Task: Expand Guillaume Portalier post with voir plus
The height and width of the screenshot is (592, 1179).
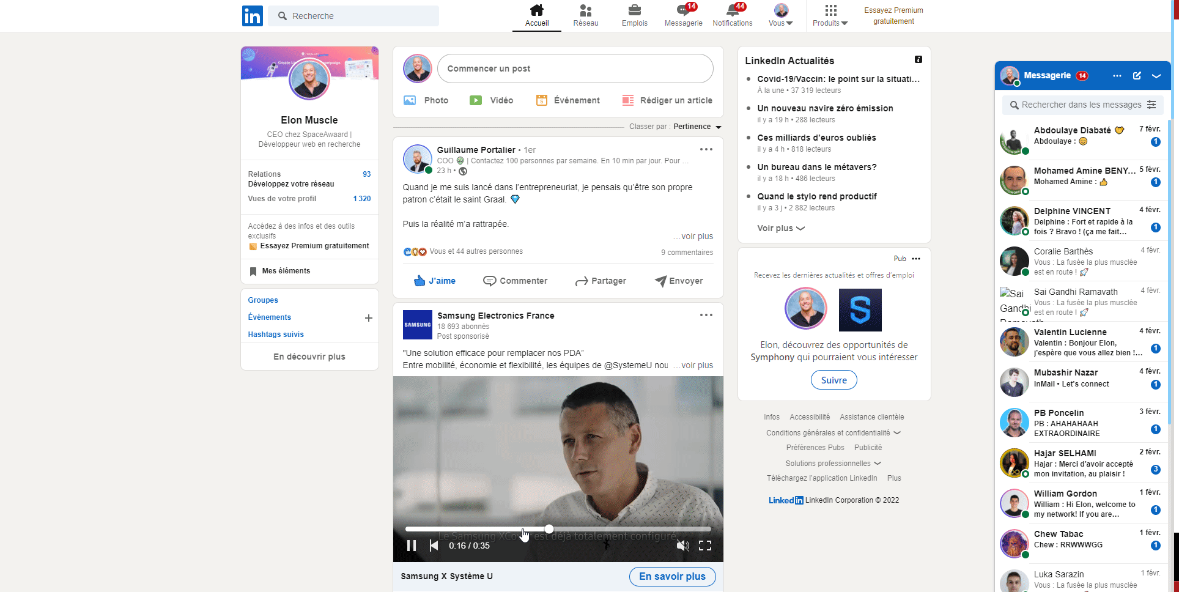Action: click(694, 236)
